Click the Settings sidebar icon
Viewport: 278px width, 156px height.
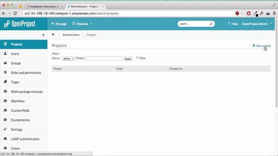point(5,129)
